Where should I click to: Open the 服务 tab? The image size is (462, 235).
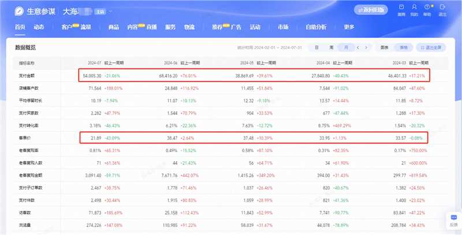point(170,27)
